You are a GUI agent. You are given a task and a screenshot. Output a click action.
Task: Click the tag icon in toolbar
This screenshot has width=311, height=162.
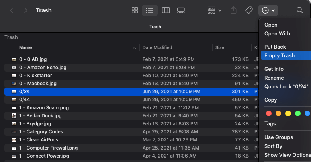249,10
